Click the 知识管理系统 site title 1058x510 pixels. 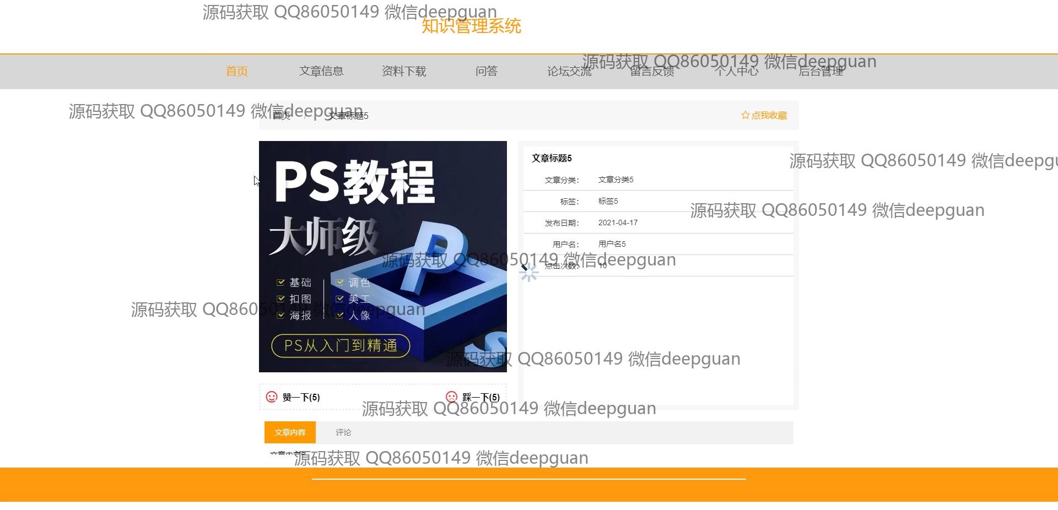(x=472, y=26)
